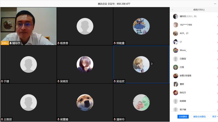Click the 主持人 host badge
The width and height of the screenshot is (218, 122).
tap(5, 43)
